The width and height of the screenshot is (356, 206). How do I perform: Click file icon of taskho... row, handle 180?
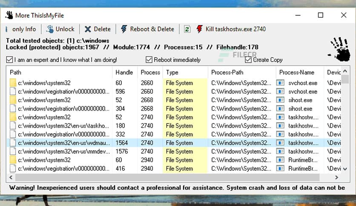[x=13, y=126]
